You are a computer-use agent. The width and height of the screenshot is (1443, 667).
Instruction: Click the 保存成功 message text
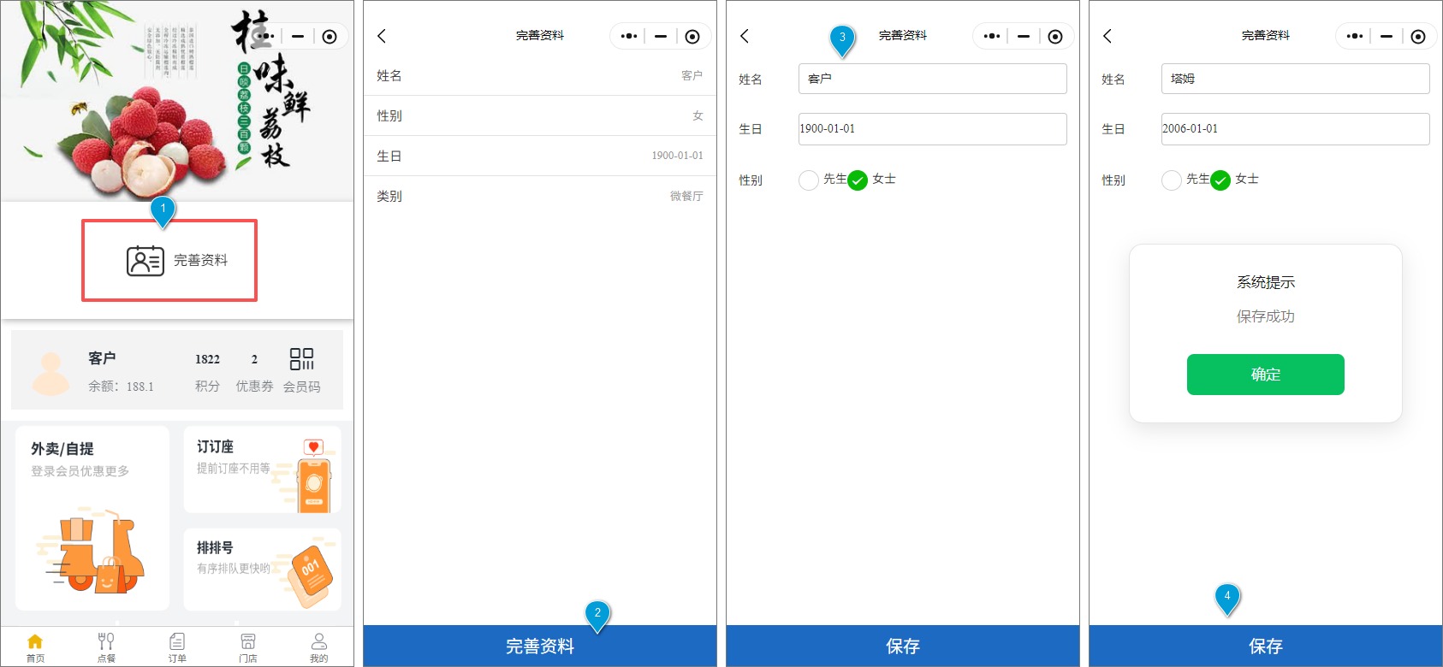coord(1266,316)
